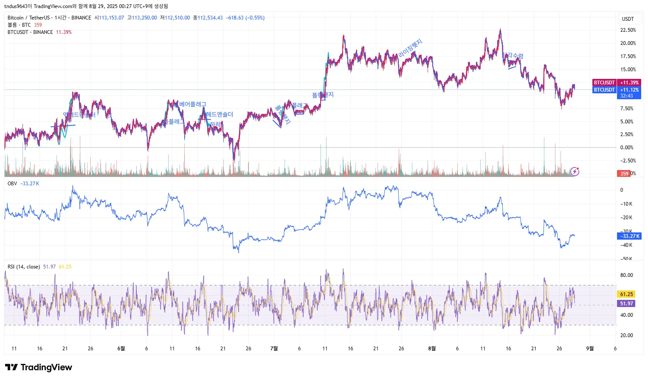Viewport: 648px width, 380px height.
Task: Select the 하락 chart annotation
Action: tap(216, 124)
